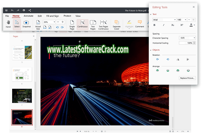Decrease font size with minus button

tap(189, 20)
